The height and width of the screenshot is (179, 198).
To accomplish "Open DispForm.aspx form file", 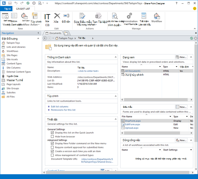I will [133, 121].
